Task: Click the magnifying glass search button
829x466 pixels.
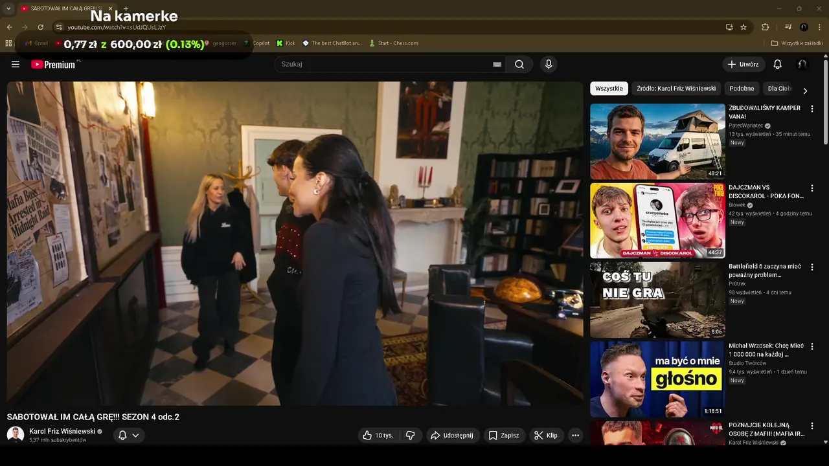Action: [x=519, y=64]
